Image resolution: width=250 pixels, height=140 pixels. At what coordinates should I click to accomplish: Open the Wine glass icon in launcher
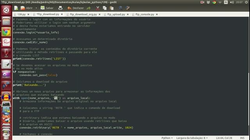(x=6, y=53)
